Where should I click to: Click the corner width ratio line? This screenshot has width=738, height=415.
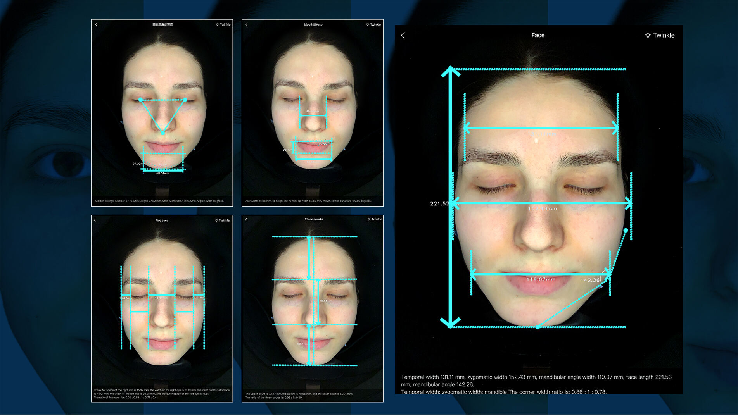pos(503,392)
